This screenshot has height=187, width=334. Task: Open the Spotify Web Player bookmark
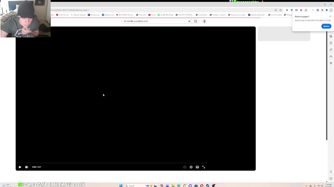click(x=165, y=15)
